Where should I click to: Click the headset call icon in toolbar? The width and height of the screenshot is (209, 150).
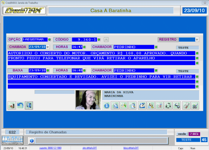tap(169, 105)
